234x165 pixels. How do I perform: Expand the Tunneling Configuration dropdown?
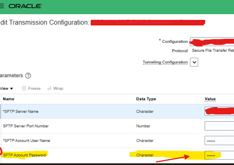click(x=194, y=62)
